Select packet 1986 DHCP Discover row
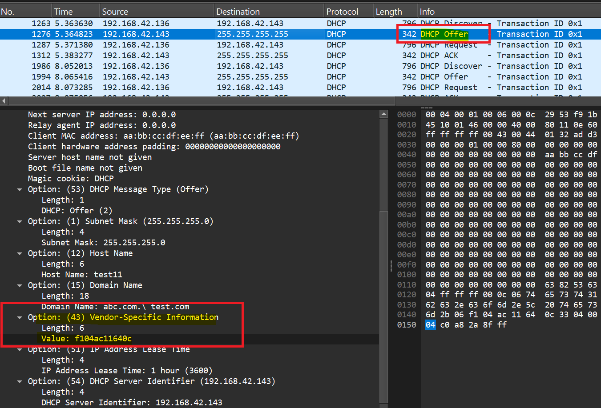The width and height of the screenshot is (601, 408). tap(178, 66)
